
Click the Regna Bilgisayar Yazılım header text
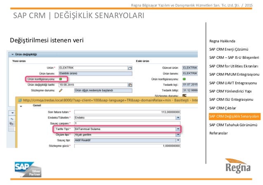click(x=192, y=5)
